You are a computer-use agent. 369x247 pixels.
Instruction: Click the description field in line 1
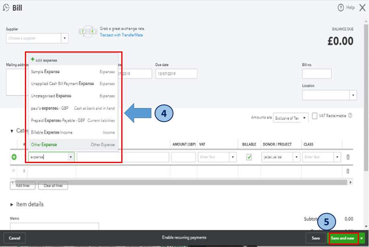pos(123,157)
